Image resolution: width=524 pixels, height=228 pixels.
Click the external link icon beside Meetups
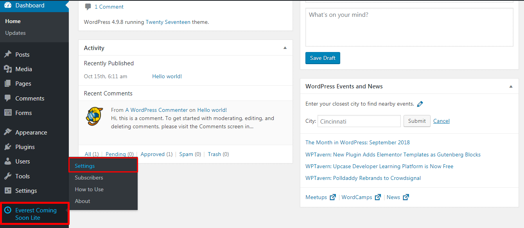point(333,197)
